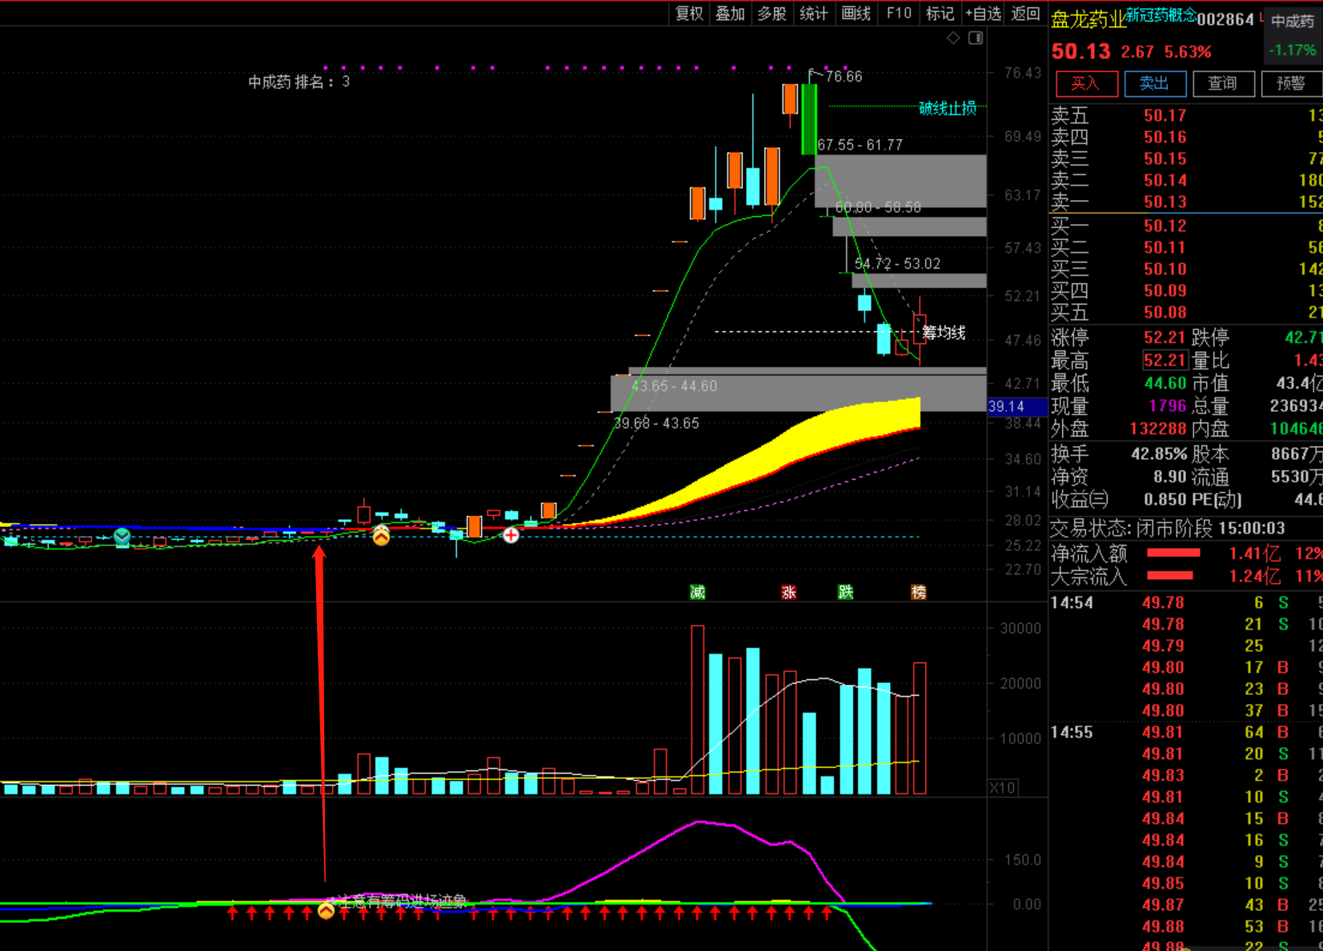Click the current price 50.13 in the header

(1080, 52)
